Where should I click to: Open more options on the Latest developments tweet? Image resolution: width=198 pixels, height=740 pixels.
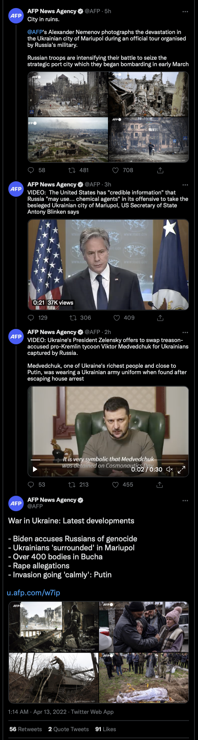point(185,501)
